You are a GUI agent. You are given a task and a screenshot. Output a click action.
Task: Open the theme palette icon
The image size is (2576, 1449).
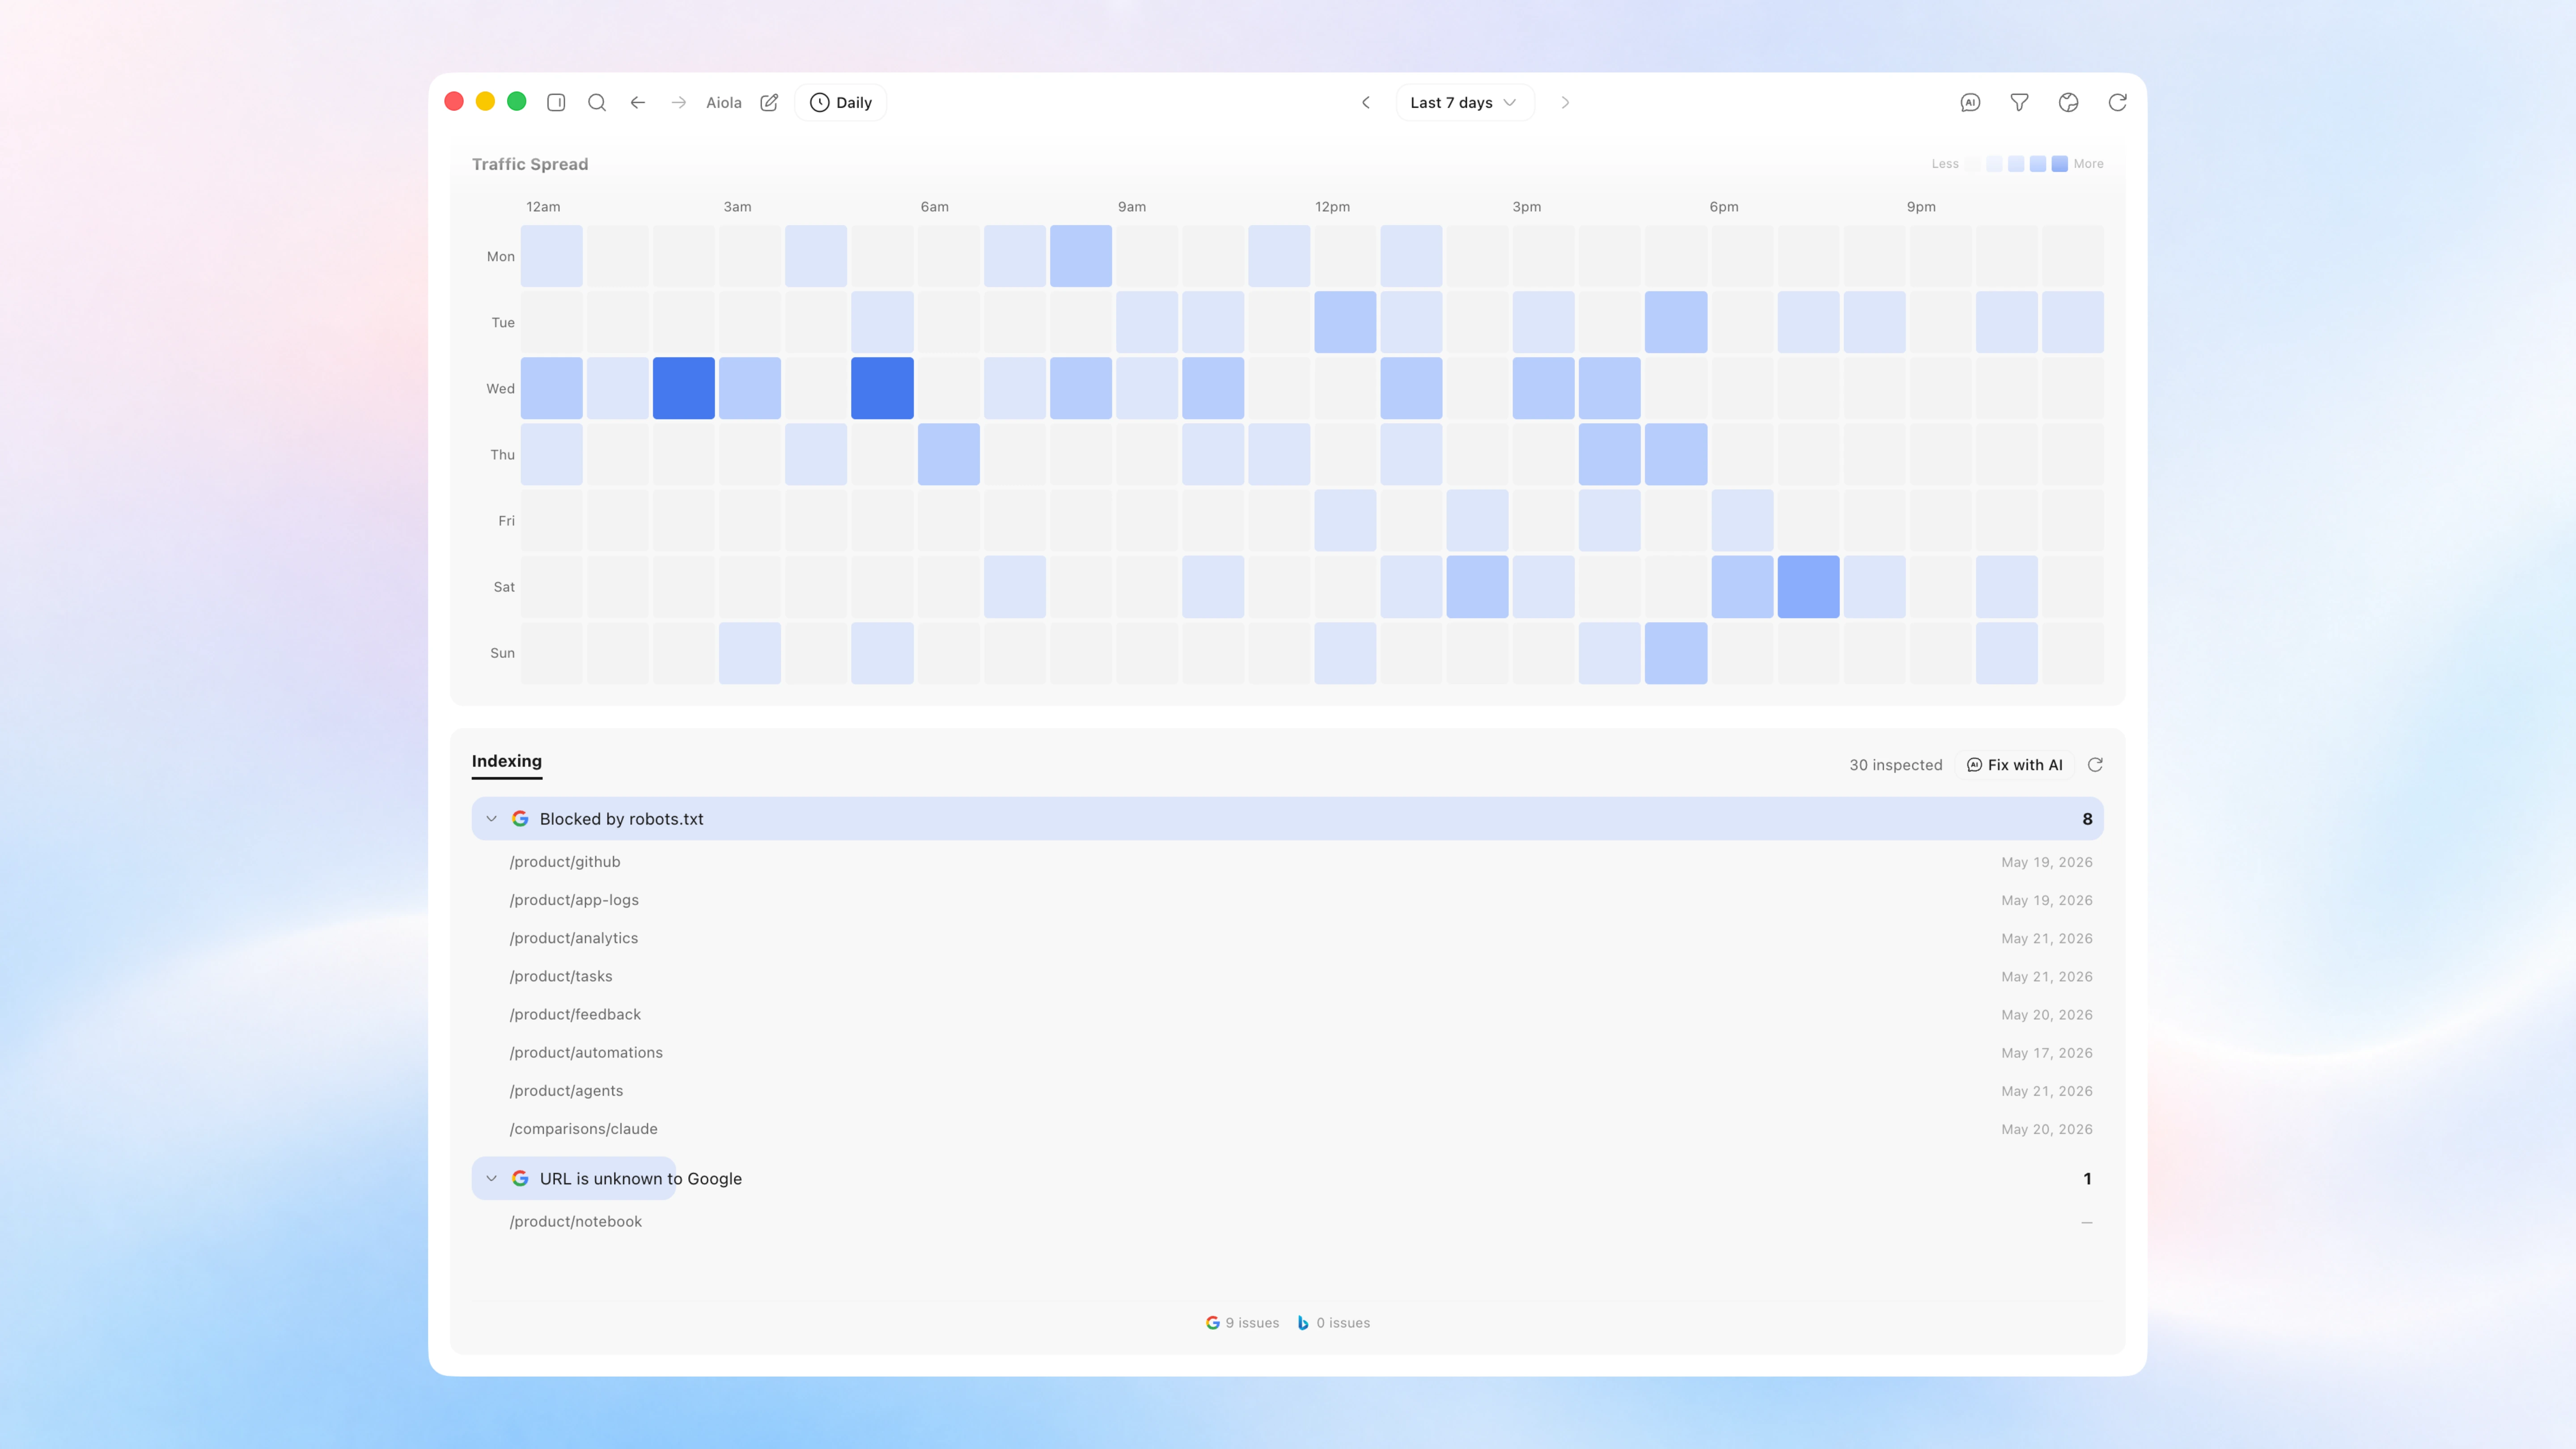(2068, 102)
